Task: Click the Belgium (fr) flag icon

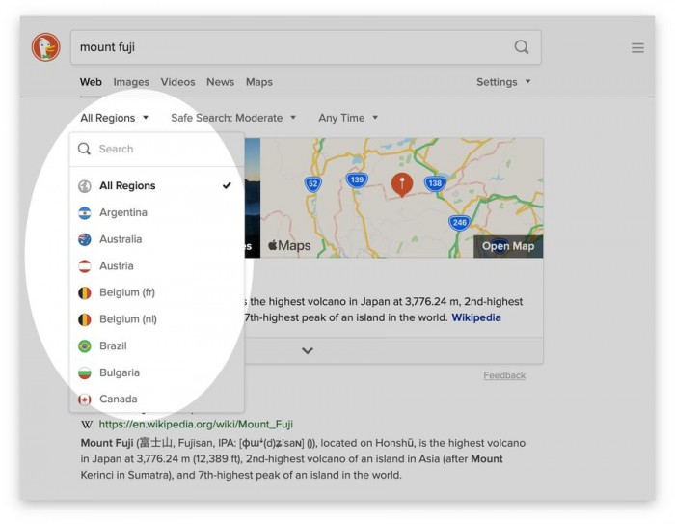Action: point(85,293)
